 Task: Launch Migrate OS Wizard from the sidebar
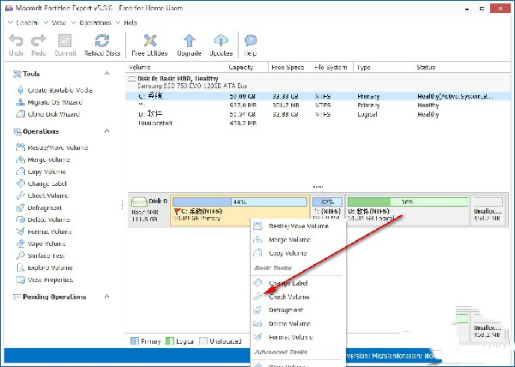point(56,102)
